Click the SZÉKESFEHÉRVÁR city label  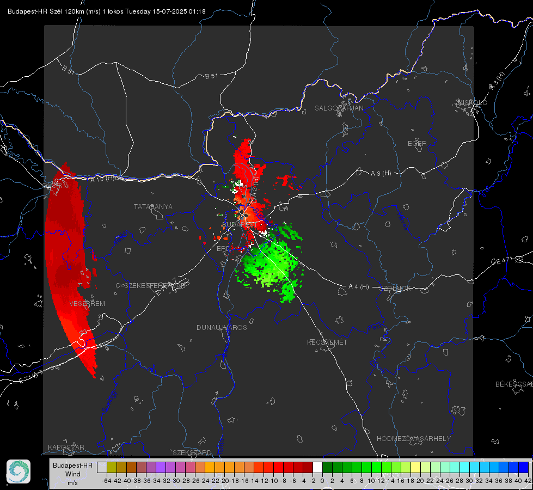point(156,286)
